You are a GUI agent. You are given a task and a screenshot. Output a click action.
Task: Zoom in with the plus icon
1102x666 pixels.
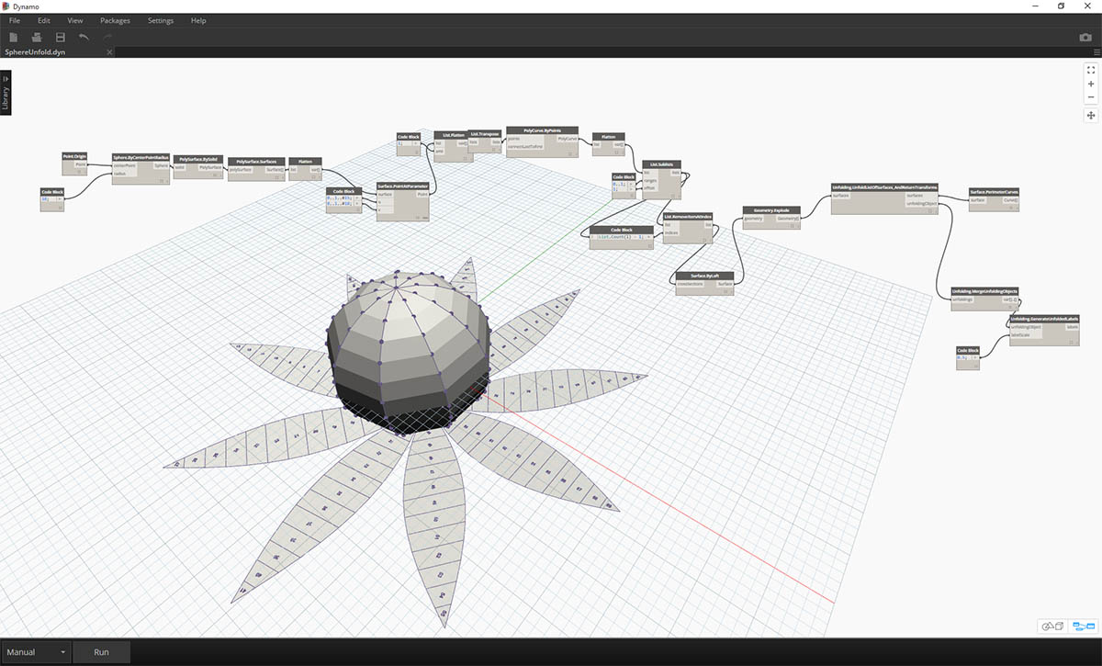point(1091,84)
